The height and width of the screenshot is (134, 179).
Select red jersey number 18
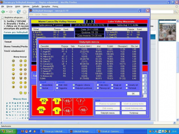(x=67, y=111)
